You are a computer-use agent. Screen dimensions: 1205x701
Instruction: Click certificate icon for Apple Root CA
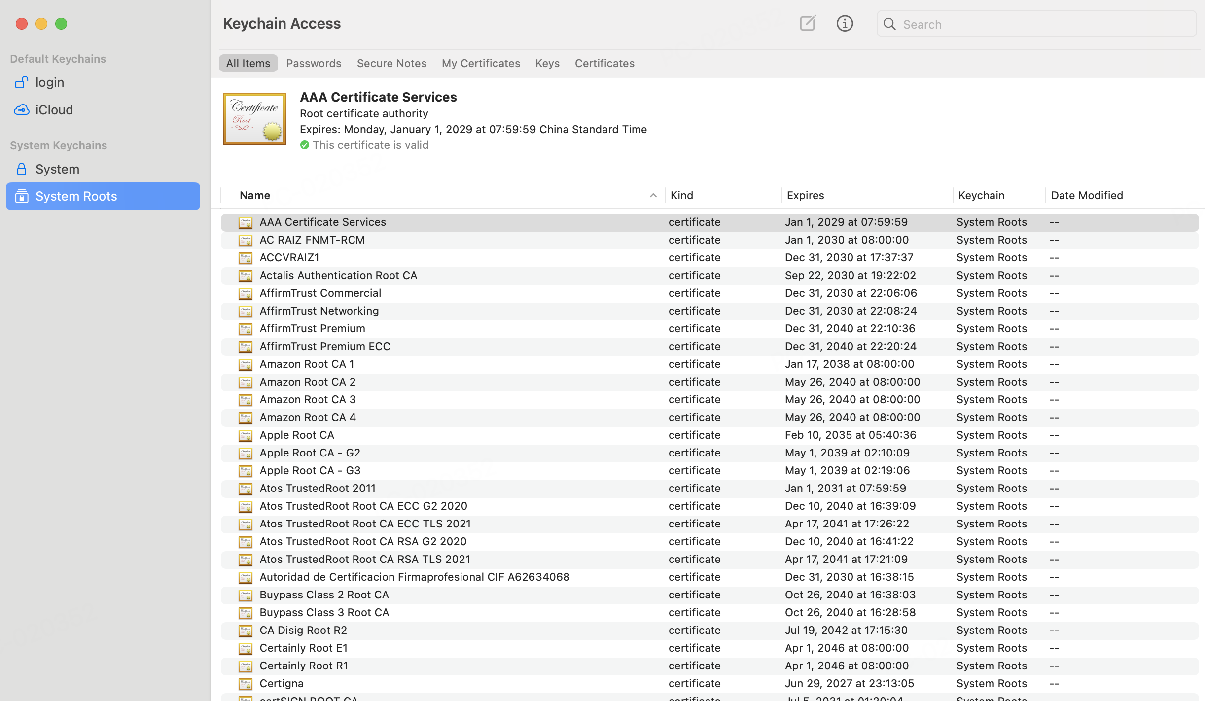pos(246,435)
